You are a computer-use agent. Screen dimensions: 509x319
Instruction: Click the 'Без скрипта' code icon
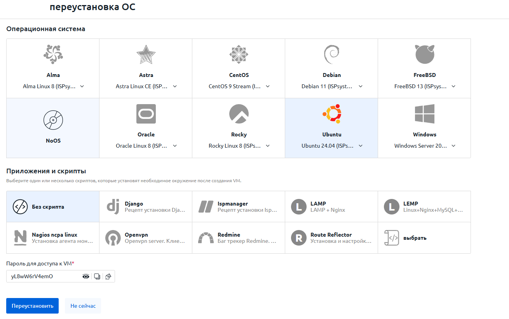(x=20, y=207)
